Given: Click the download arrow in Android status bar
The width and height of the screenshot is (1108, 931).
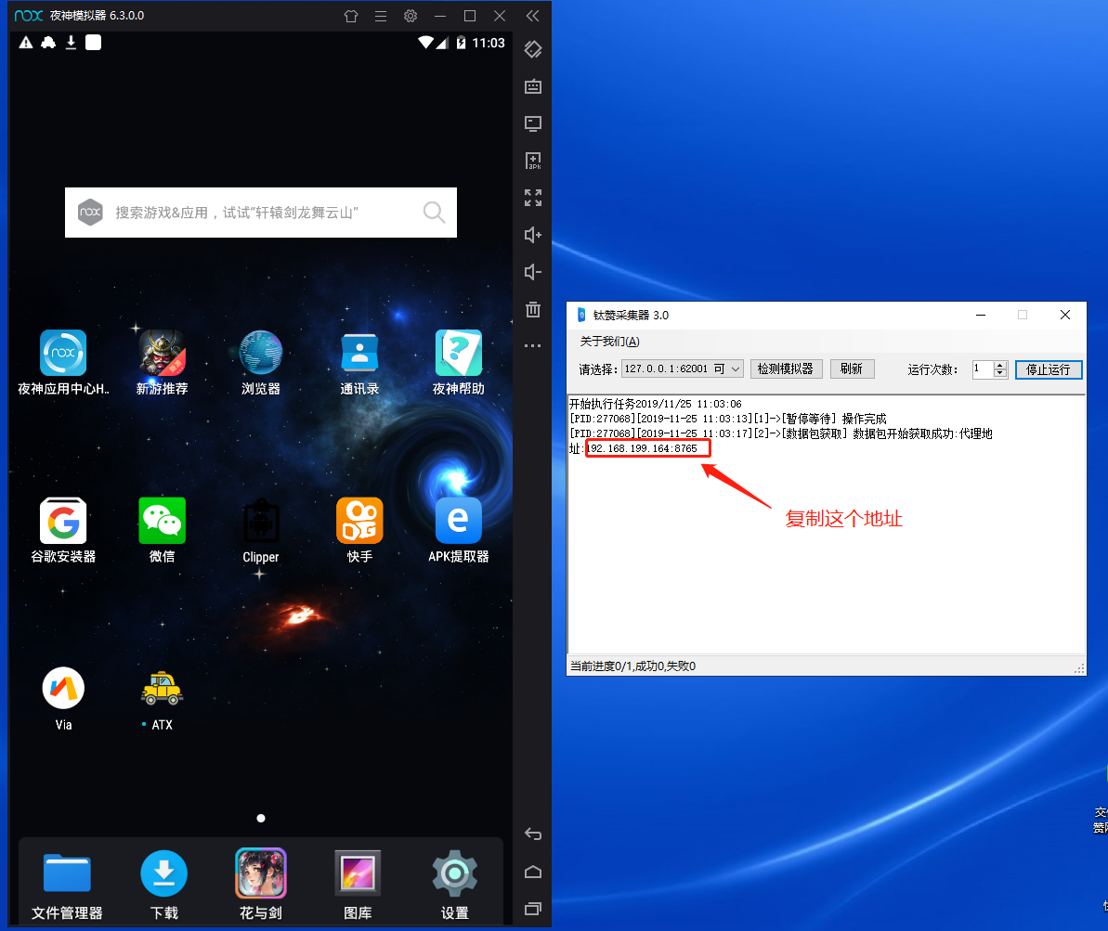Looking at the screenshot, I should pos(71,43).
